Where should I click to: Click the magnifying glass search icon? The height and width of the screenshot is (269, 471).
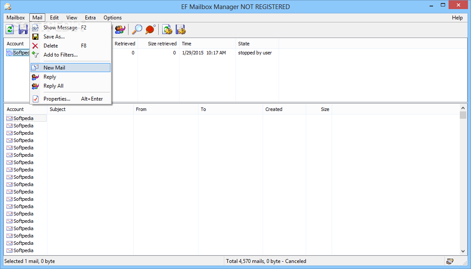tap(137, 29)
